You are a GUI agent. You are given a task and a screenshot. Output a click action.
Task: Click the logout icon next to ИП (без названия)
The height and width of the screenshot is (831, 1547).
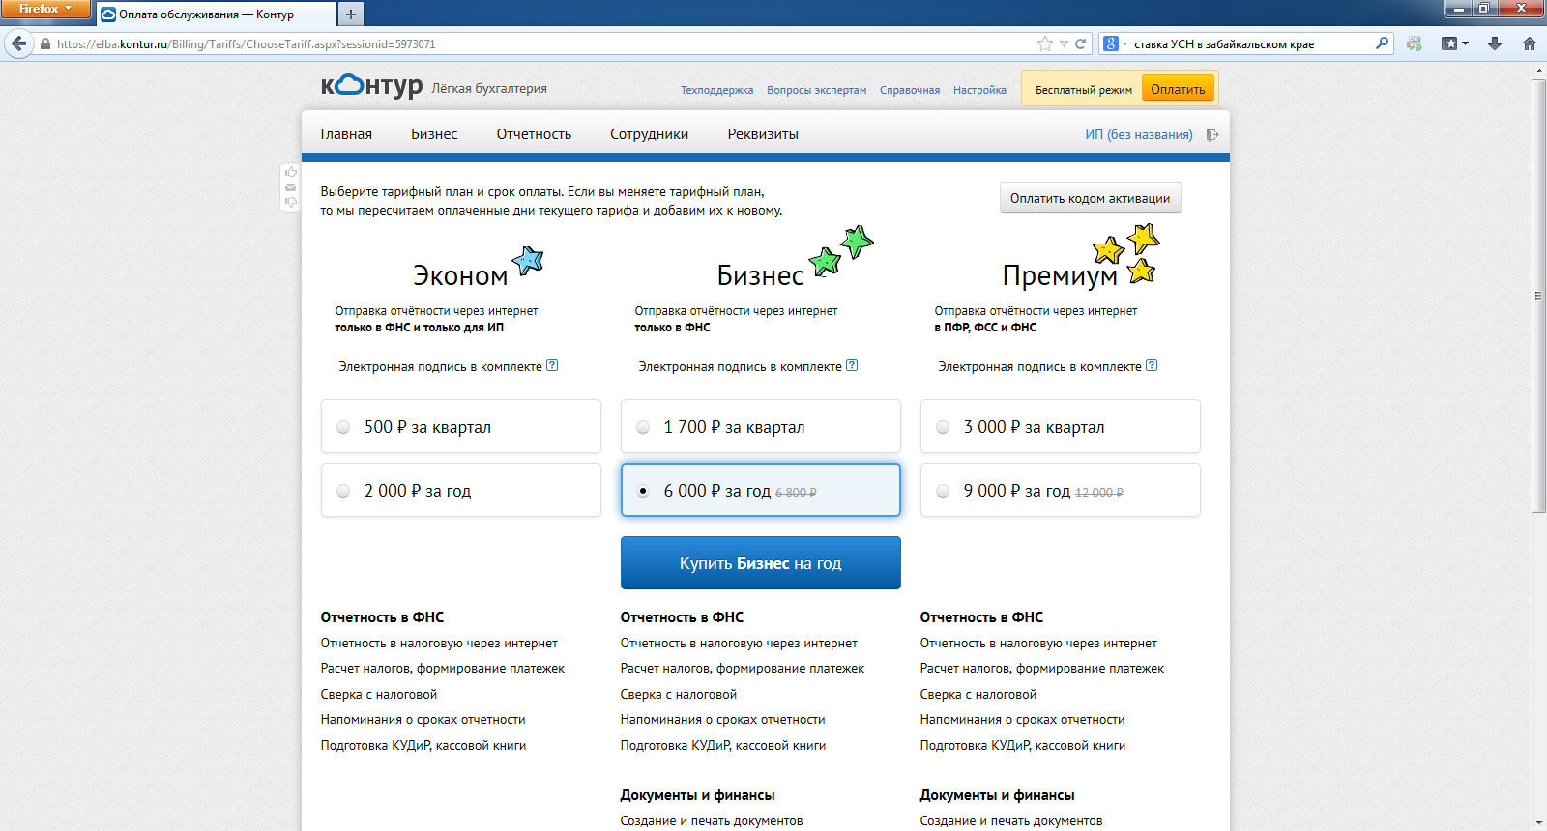click(1212, 135)
